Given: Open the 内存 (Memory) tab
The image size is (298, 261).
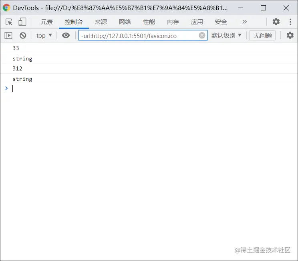Looking at the screenshot, I should pos(173,22).
